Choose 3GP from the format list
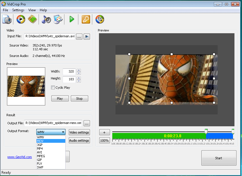 click(51, 145)
